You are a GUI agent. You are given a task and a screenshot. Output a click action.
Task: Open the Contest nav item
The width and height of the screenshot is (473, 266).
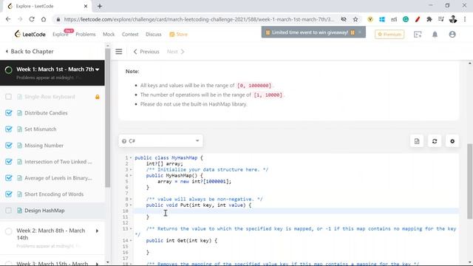(130, 35)
